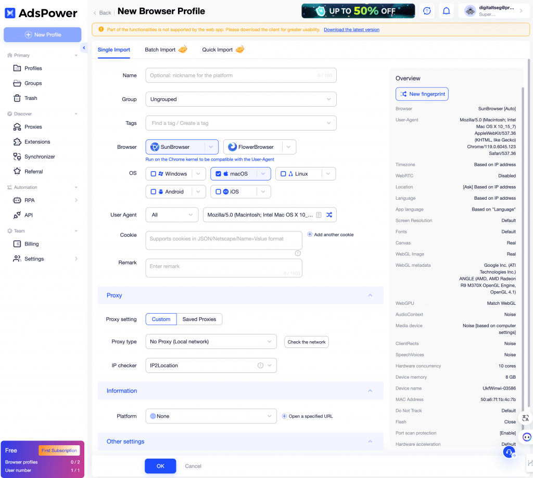Open Billing page
This screenshot has height=478, width=533.
pyautogui.click(x=31, y=244)
